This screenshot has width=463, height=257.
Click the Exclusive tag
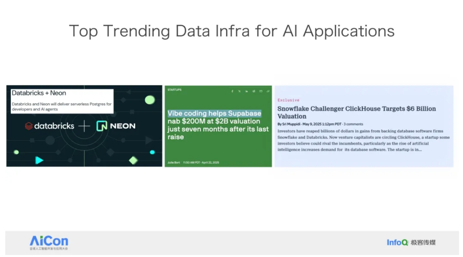[x=288, y=100]
